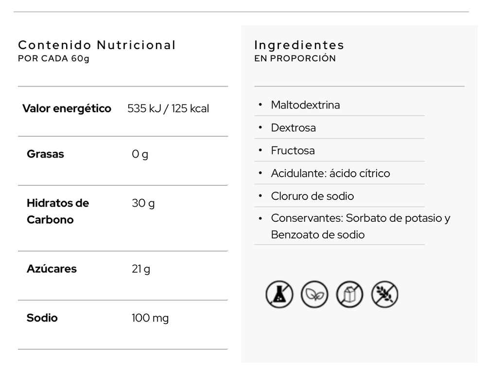Click Acidulante: ácido cítrico item
The height and width of the screenshot is (376, 486).
click(x=330, y=174)
